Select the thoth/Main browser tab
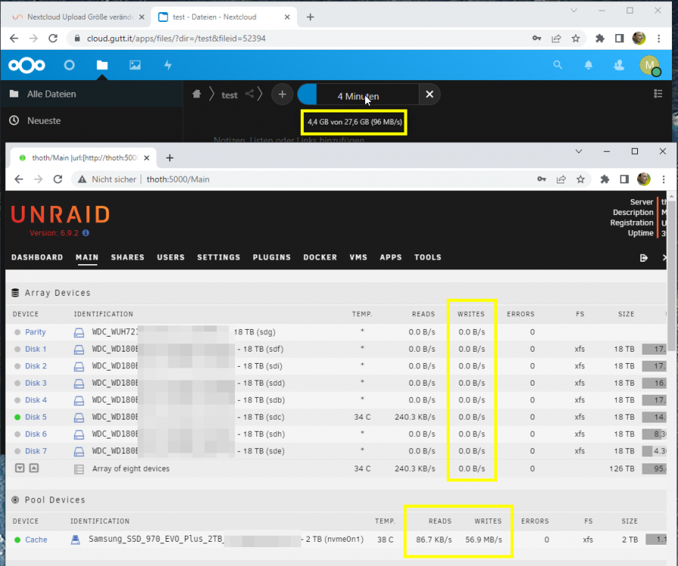 [x=85, y=158]
